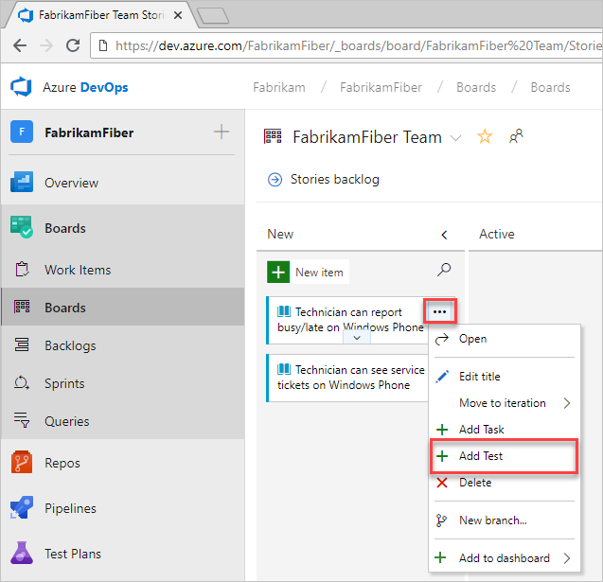Click the plus icon next to FabrikamFiber
This screenshot has width=603, height=582.
point(222,132)
